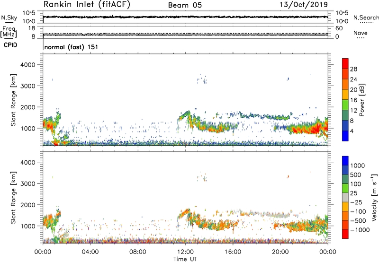The image size is (379, 262).
Task: Click the 'Nave' legend label
Action: (x=361, y=33)
